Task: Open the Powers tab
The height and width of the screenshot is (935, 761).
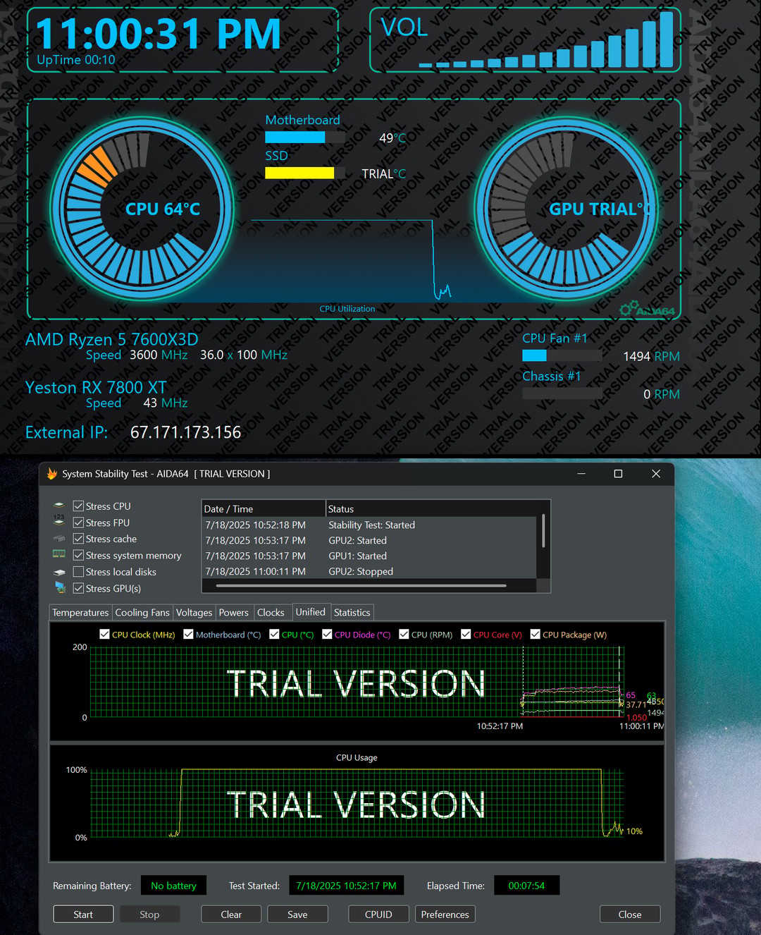Action: click(x=234, y=613)
